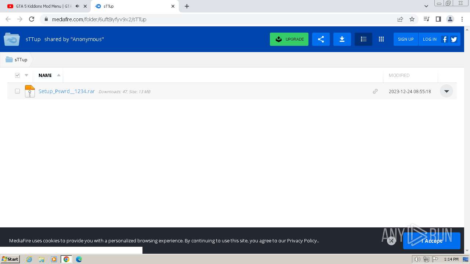The width and height of the screenshot is (470, 264).
Task: Expand options for Setup_Pswrd__1234.rar
Action: click(x=446, y=91)
